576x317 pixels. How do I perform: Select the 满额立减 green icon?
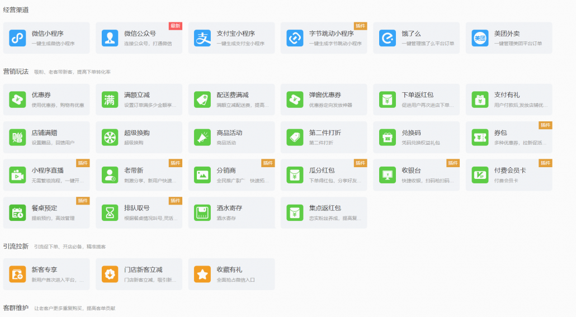[110, 100]
